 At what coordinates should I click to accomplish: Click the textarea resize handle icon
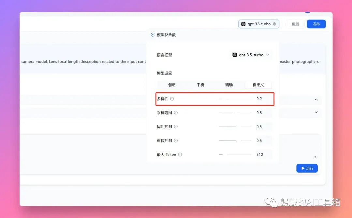315,157
